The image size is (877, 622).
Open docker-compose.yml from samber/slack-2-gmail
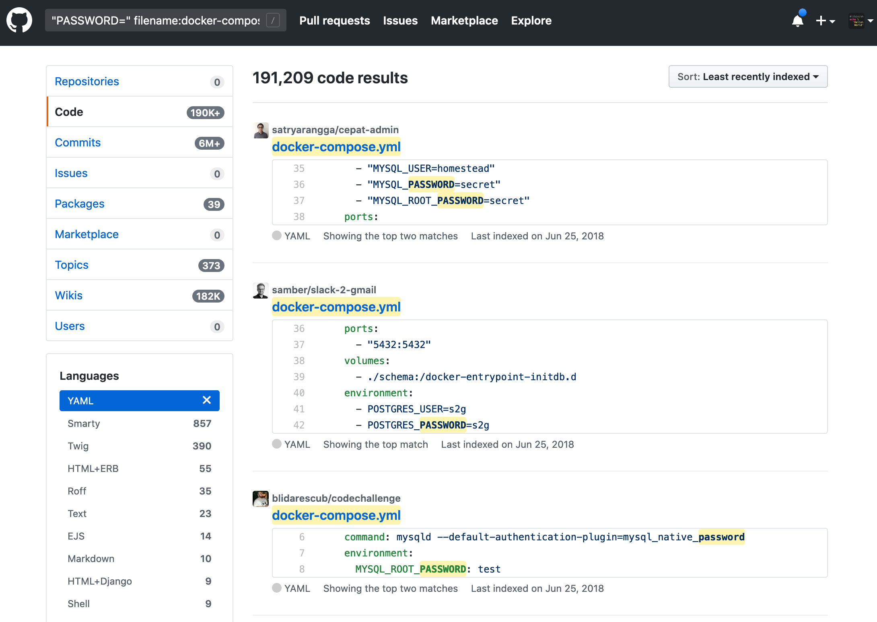(x=336, y=307)
